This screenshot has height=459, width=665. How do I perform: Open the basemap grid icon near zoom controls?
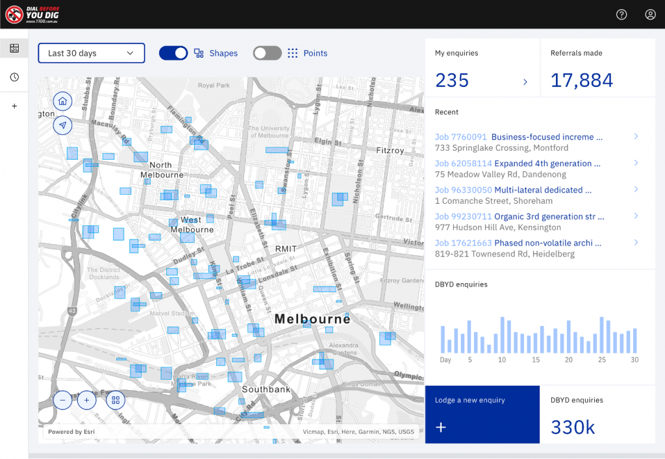[115, 400]
